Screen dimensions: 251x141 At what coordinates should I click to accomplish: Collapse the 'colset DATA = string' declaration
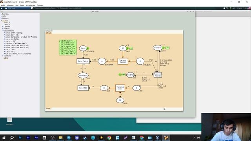[5, 33]
